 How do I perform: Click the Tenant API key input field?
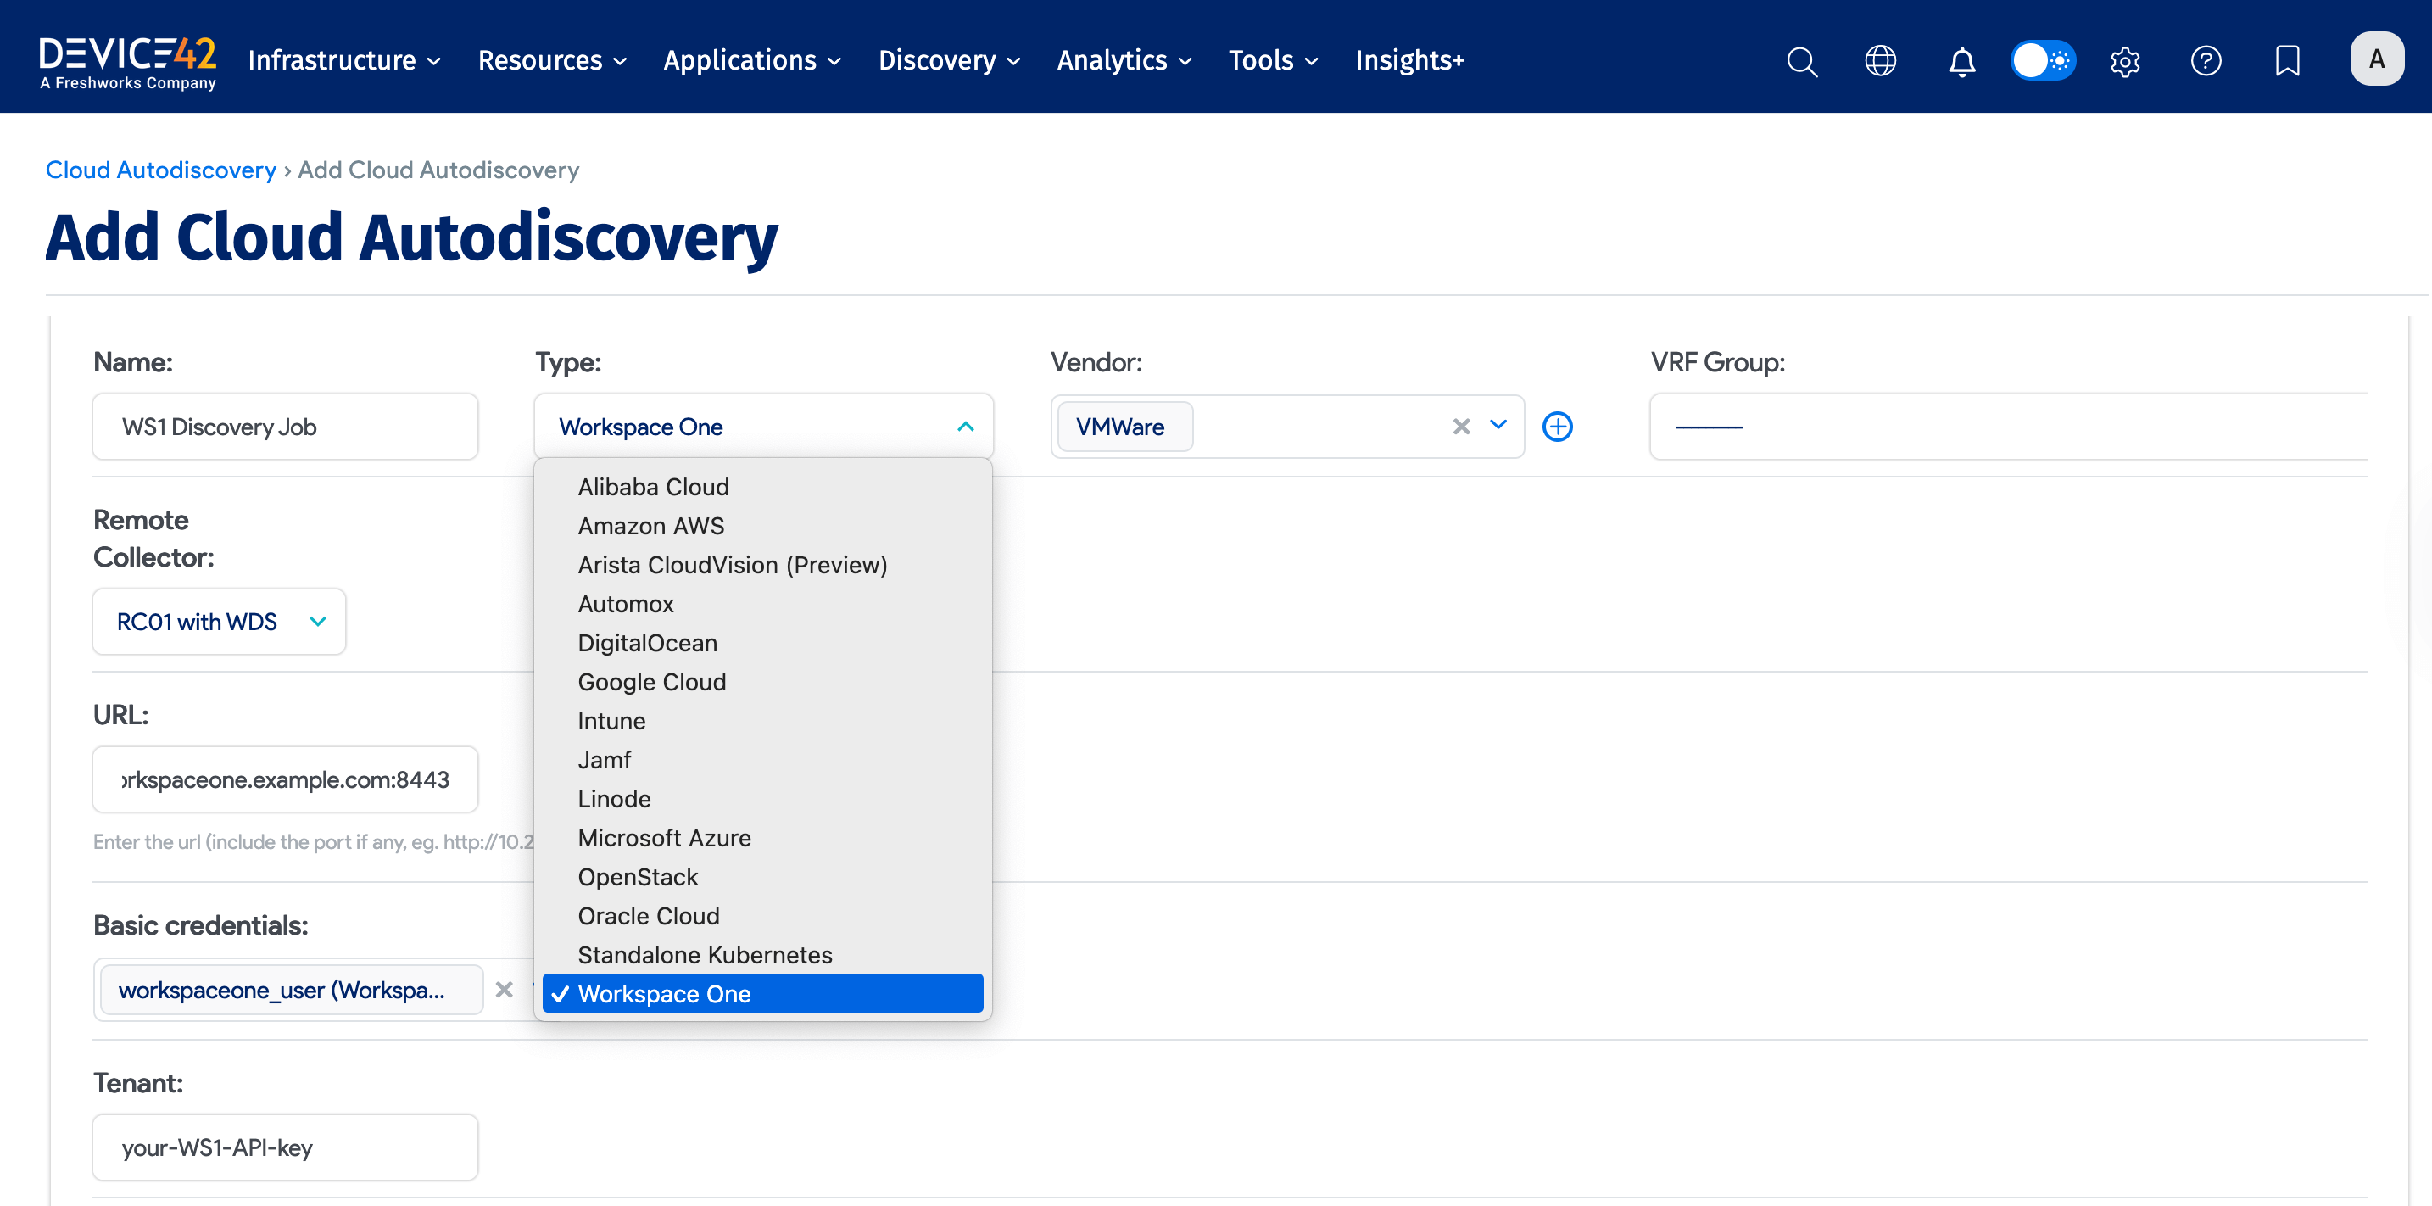284,1147
